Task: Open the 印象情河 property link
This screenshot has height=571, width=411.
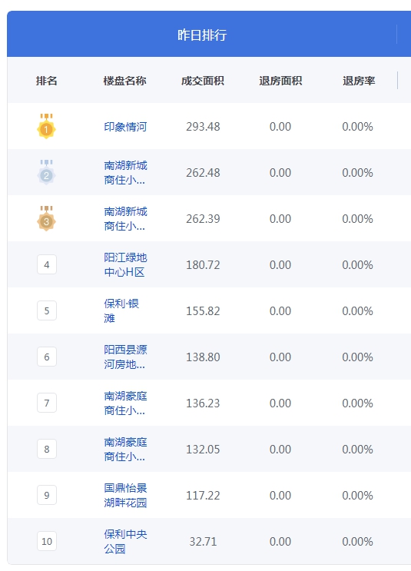Action: coord(125,127)
